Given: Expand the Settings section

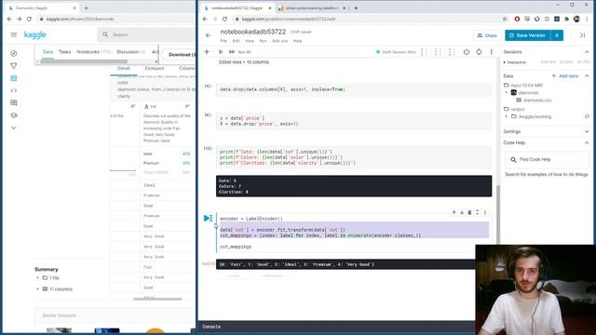Looking at the screenshot, I should (x=587, y=131).
